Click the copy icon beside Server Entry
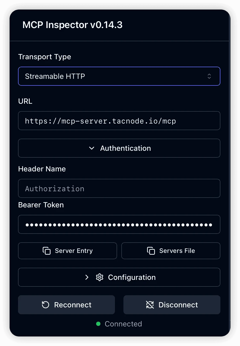Image resolution: width=240 pixels, height=346 pixels. (47, 251)
